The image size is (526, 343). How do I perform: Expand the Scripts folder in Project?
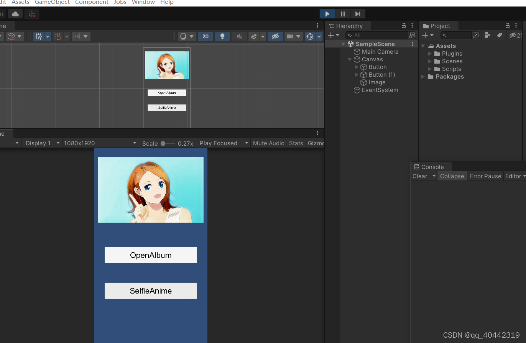click(430, 69)
